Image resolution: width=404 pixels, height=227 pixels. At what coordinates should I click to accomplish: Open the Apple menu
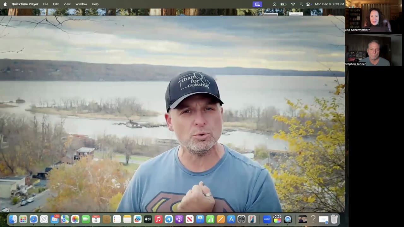coord(5,4)
